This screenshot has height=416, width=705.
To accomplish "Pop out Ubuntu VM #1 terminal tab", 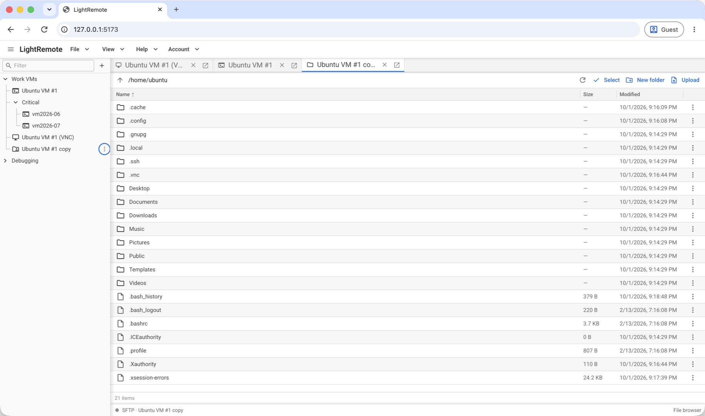I will [294, 65].
